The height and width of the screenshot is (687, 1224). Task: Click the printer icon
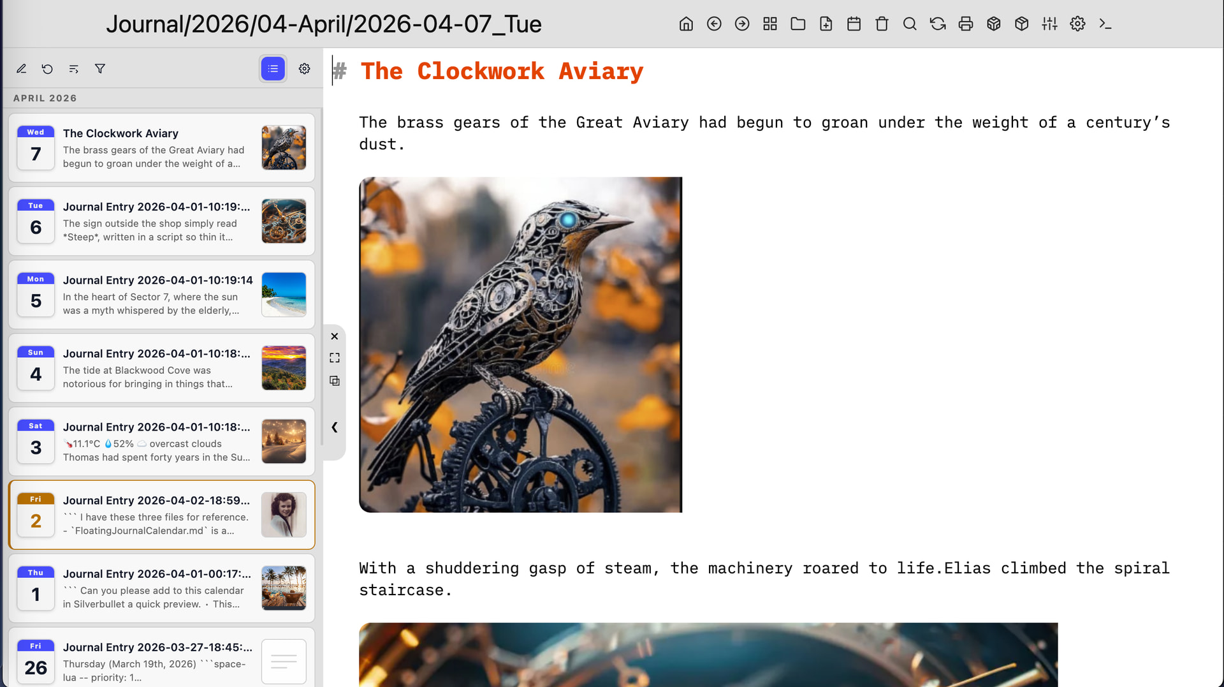(x=966, y=24)
